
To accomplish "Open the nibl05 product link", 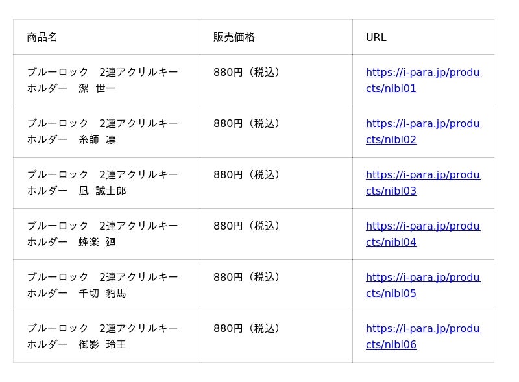I will (x=423, y=285).
